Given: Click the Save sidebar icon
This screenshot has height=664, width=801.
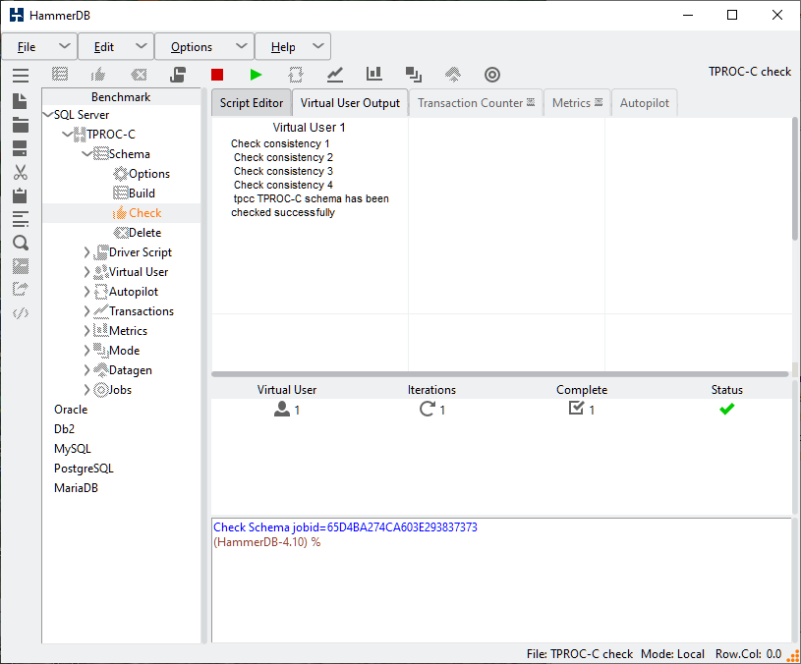Looking at the screenshot, I should (x=20, y=148).
